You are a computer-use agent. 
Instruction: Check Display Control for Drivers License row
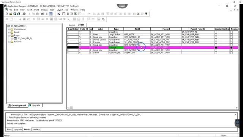click(216, 40)
